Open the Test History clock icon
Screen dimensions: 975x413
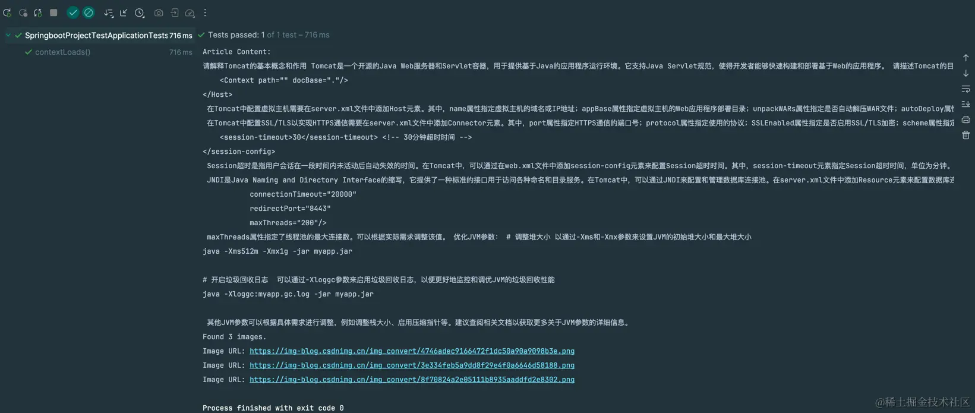140,12
